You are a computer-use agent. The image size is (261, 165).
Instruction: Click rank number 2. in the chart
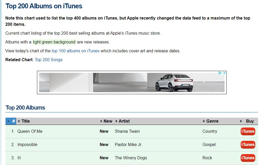coord(13,144)
